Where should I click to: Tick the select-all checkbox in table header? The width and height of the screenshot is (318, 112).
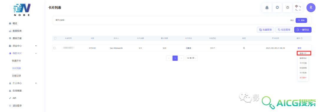55,38
